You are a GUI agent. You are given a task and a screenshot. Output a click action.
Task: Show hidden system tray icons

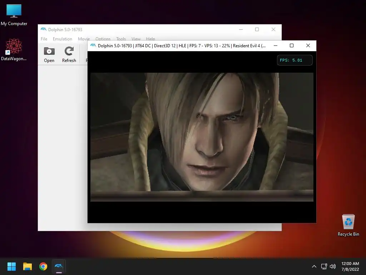click(314, 266)
